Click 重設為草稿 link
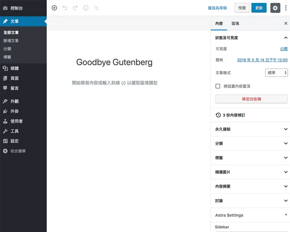The image size is (290, 232). (x=217, y=8)
